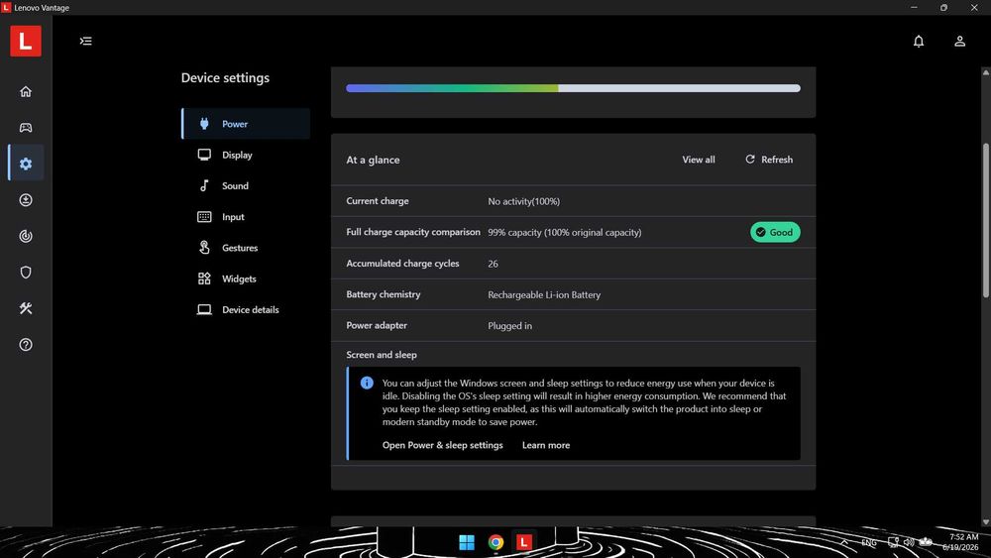Open Device details label
Viewport: 991px width, 558px height.
[x=251, y=309]
